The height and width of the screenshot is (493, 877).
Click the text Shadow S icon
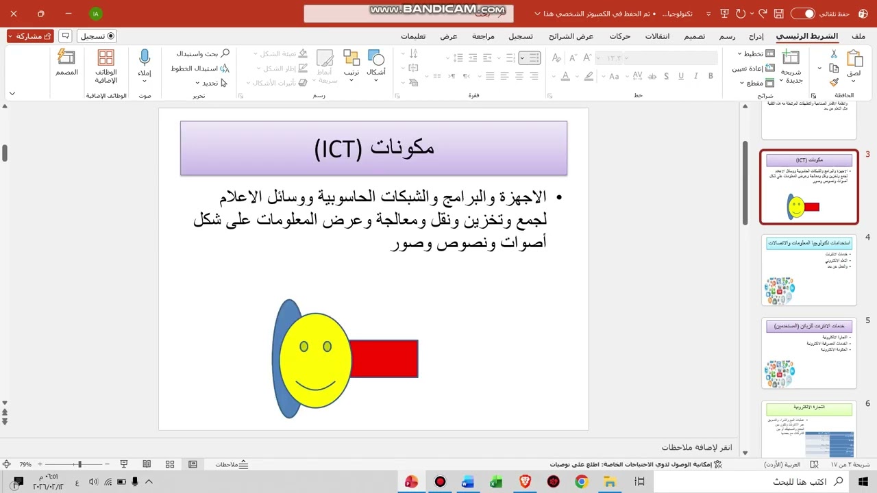tap(666, 76)
